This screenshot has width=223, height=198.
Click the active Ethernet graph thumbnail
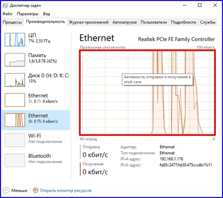coord(15,120)
